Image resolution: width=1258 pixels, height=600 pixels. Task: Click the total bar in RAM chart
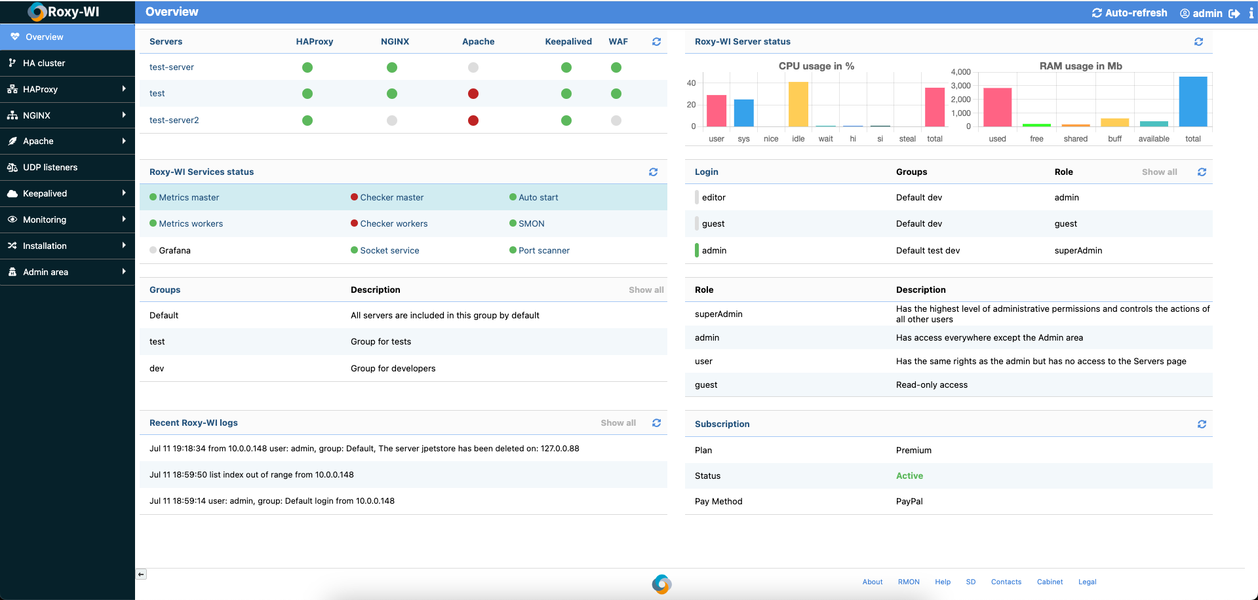coord(1193,102)
